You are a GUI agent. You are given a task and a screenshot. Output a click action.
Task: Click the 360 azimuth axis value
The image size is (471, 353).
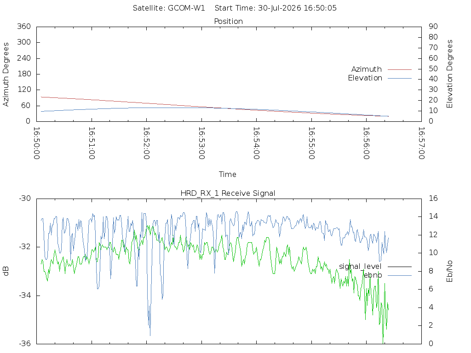(24, 26)
